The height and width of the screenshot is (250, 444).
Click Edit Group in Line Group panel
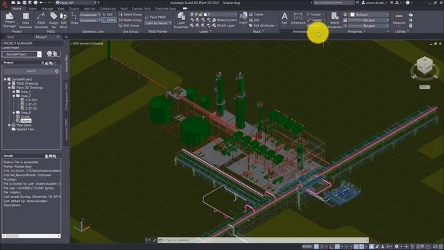pyautogui.click(x=129, y=26)
